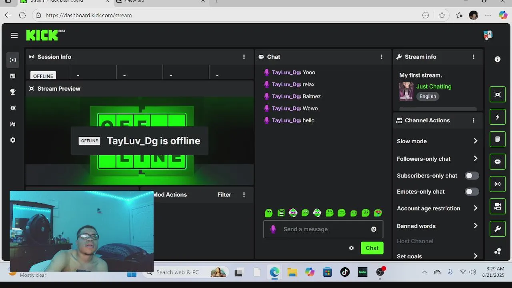The height and width of the screenshot is (288, 512).
Task: Open the analytics chart sidebar icon
Action: [x=13, y=76]
